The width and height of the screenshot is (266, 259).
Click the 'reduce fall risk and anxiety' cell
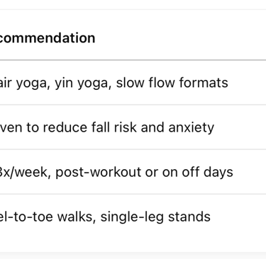click(133, 127)
